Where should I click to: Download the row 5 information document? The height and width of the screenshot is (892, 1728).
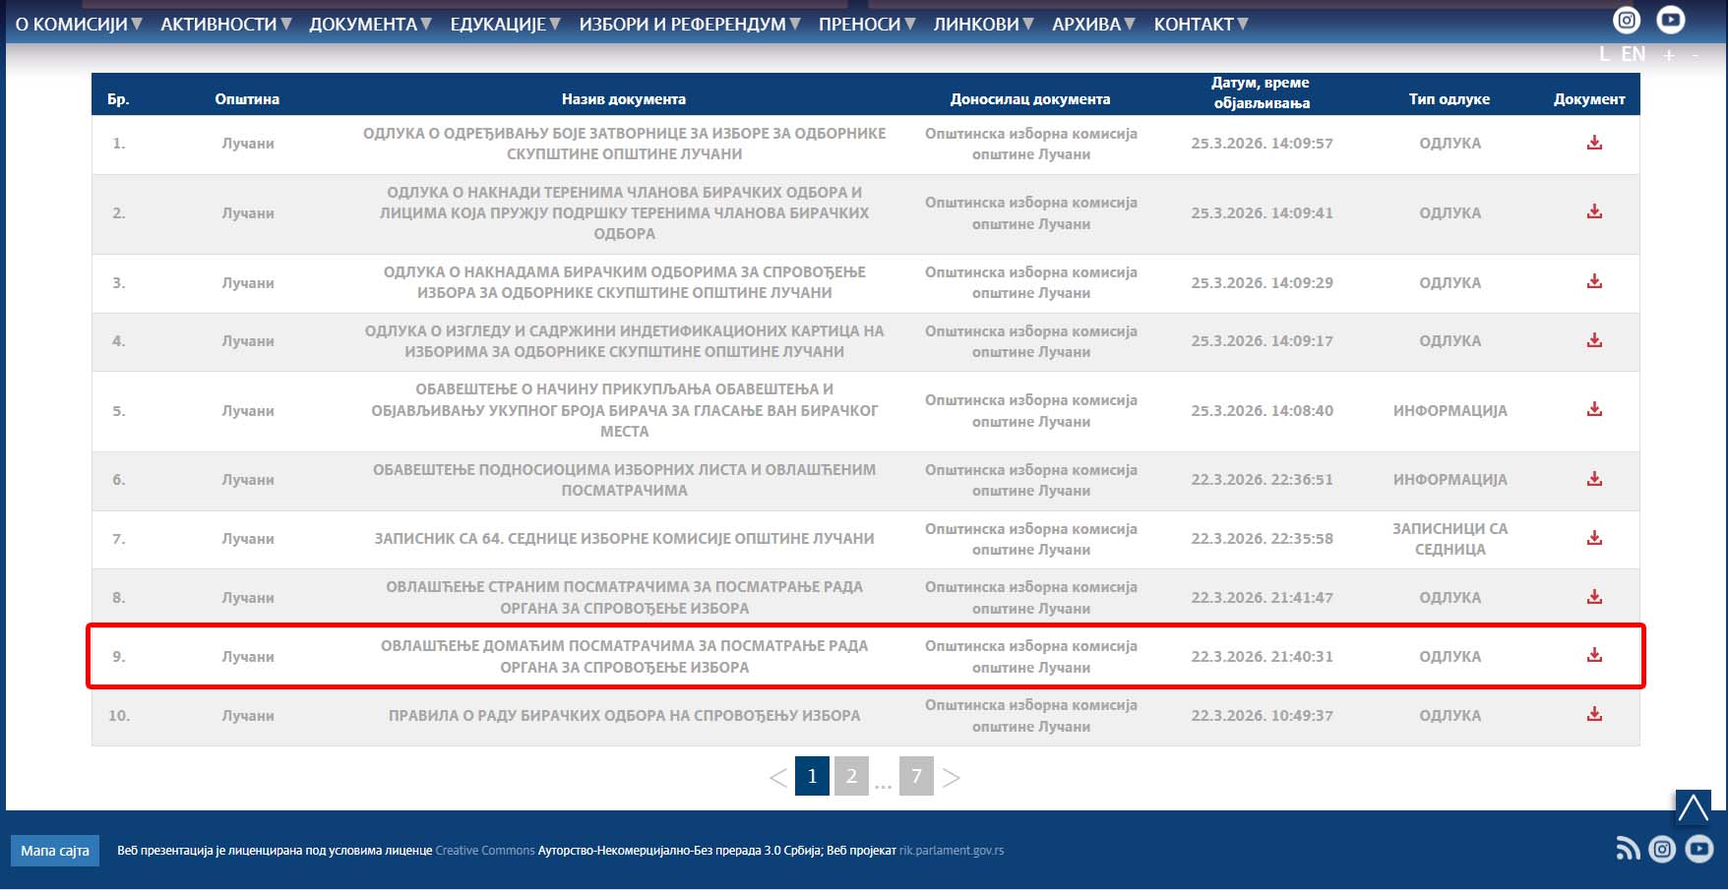1594,409
